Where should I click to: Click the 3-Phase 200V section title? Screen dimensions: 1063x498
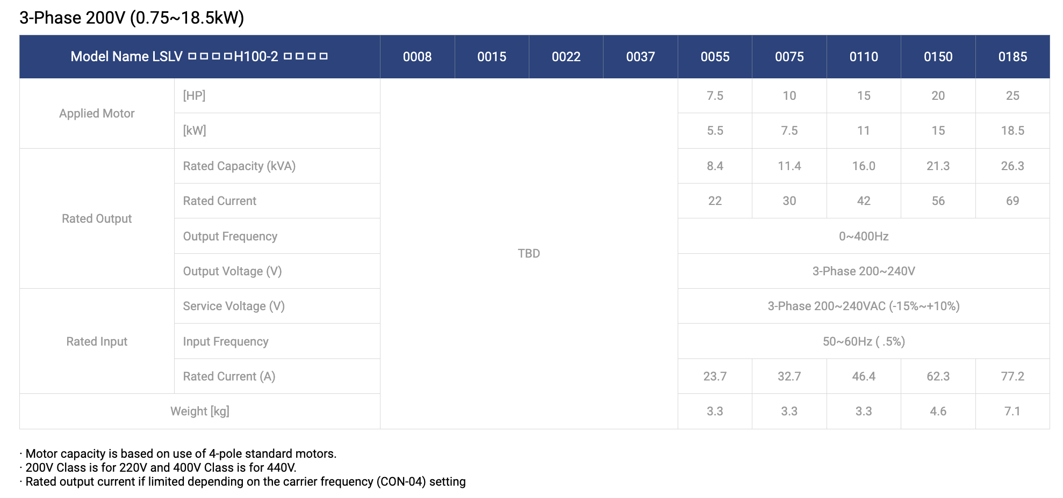(x=132, y=18)
